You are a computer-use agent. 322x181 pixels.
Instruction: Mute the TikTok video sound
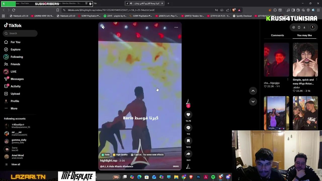(103, 27)
